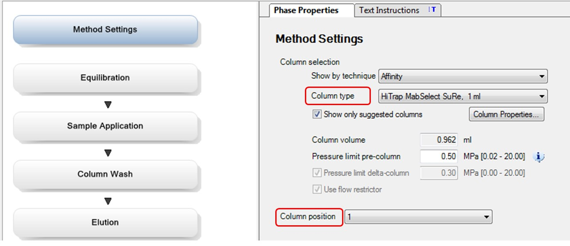Screen dimensions: 570x246
Task: Click the arrow below Equilibration
Action: pos(108,105)
